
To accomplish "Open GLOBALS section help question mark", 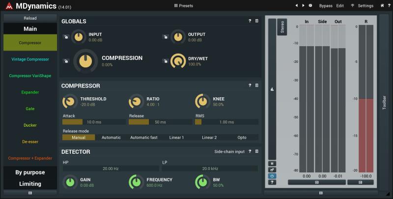I will coord(250,21).
